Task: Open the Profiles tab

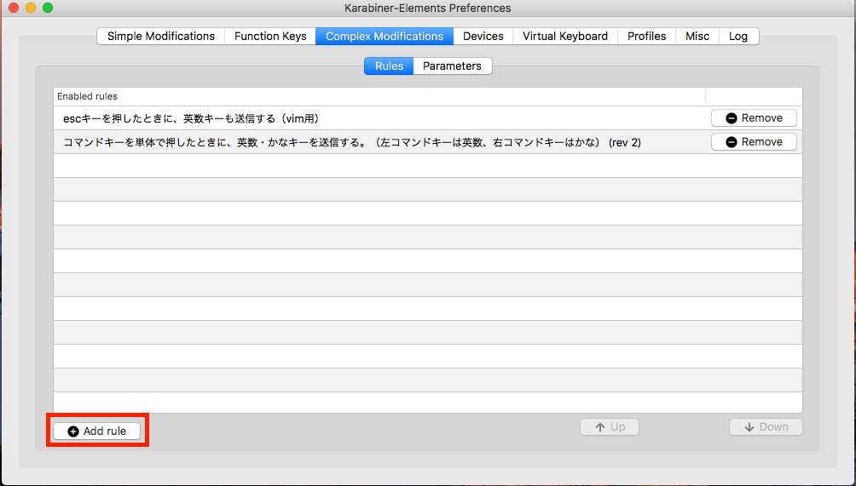Action: point(646,36)
